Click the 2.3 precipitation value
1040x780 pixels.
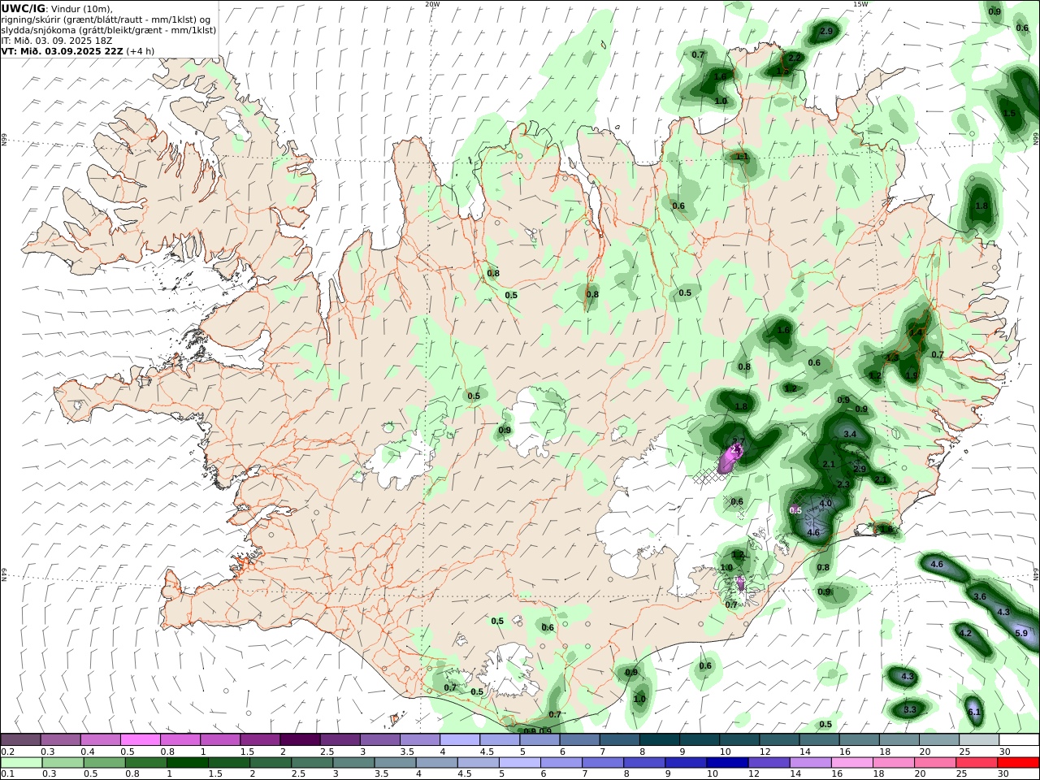(843, 484)
